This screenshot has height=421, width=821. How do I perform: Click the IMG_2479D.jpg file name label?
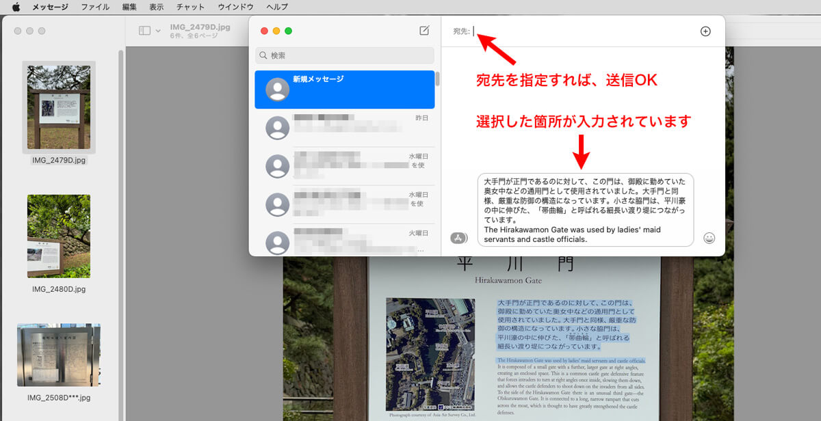point(59,161)
